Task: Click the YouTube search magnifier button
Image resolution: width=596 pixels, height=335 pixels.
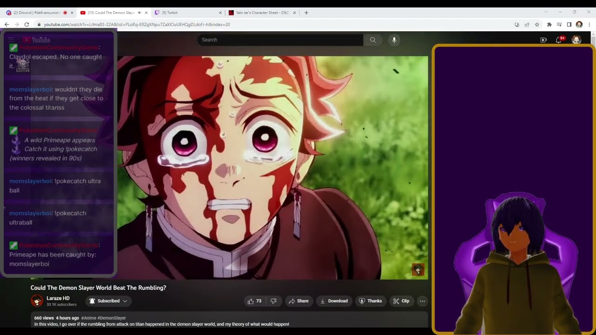Action: point(373,40)
